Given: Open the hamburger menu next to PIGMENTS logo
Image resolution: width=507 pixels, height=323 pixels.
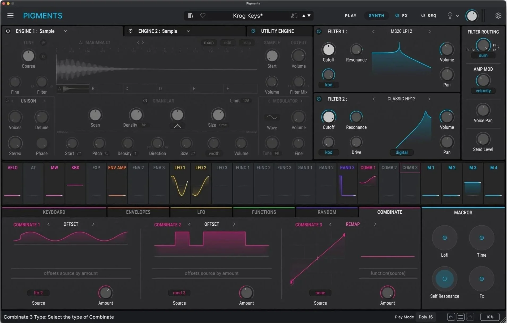Looking at the screenshot, I should 10,15.
